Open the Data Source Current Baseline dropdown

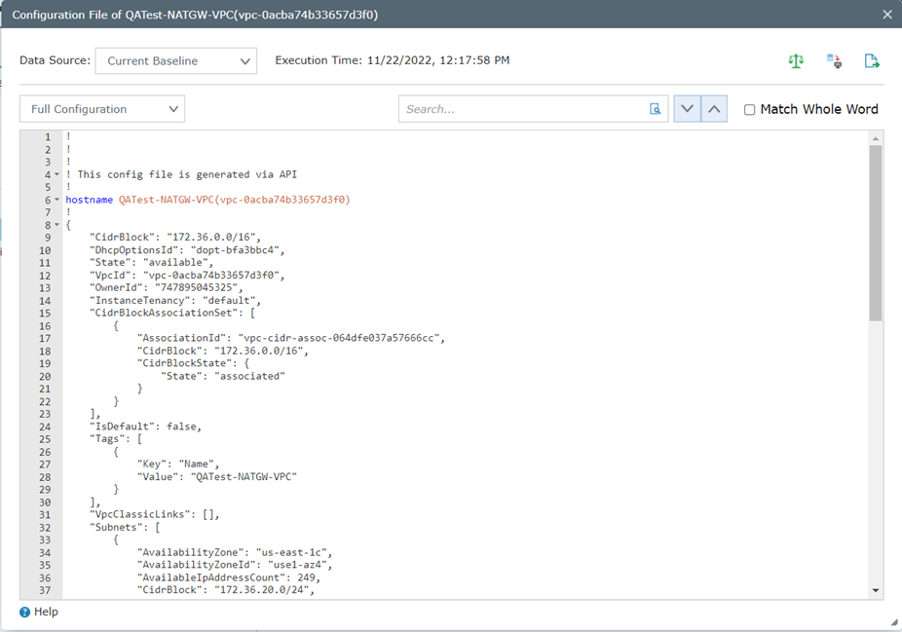point(175,61)
